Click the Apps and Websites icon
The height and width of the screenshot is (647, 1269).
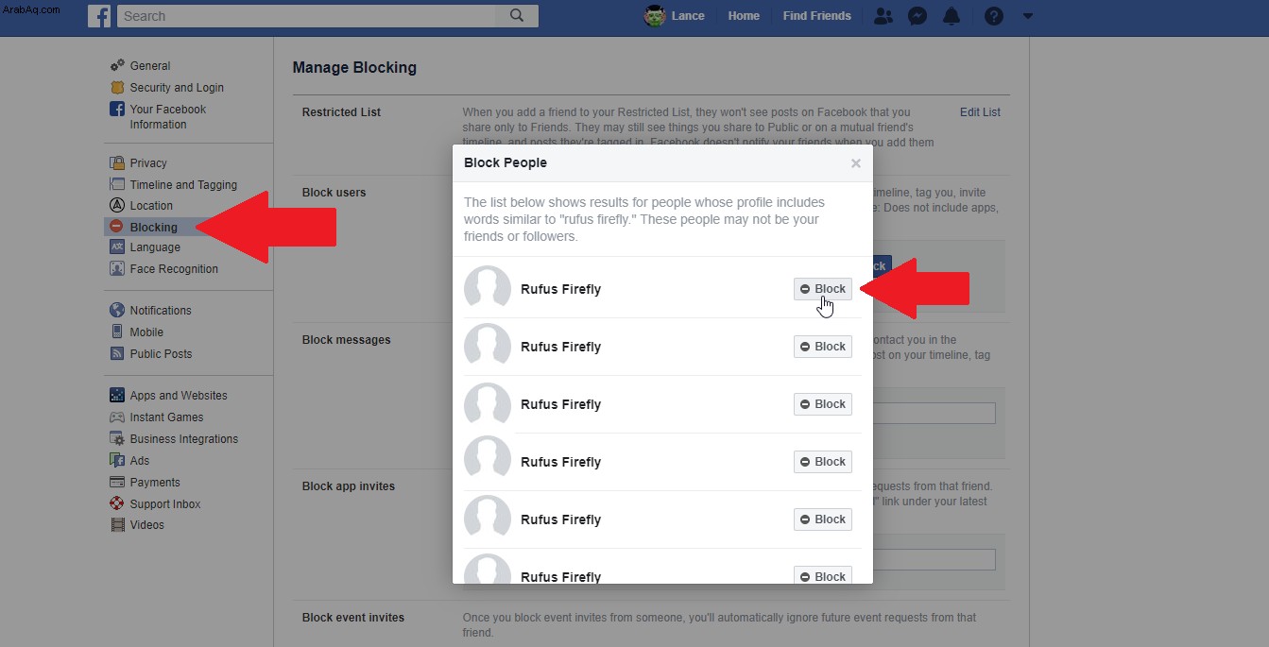[117, 396]
